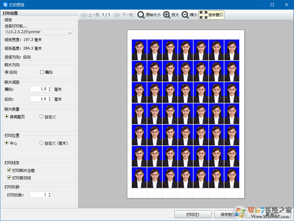Click the previous page arrow icon
Screen dimensions: 294x221
coord(84,15)
